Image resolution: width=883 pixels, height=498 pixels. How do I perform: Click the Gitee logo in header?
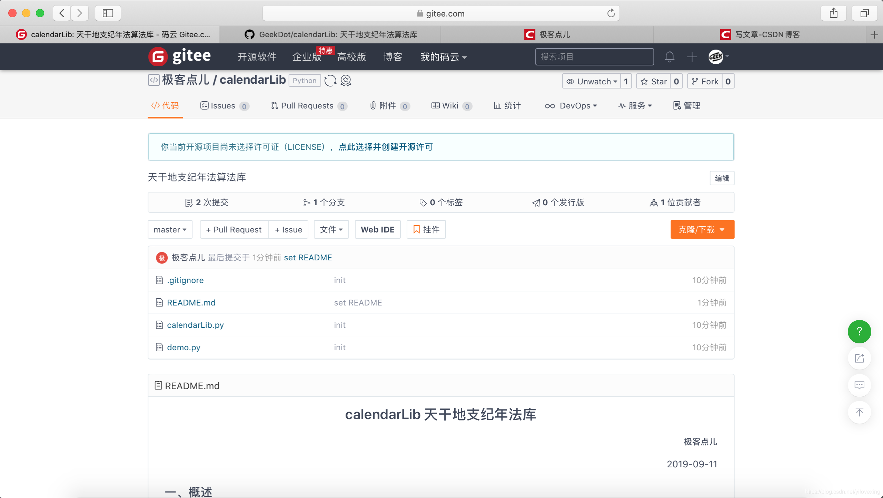[x=179, y=56]
